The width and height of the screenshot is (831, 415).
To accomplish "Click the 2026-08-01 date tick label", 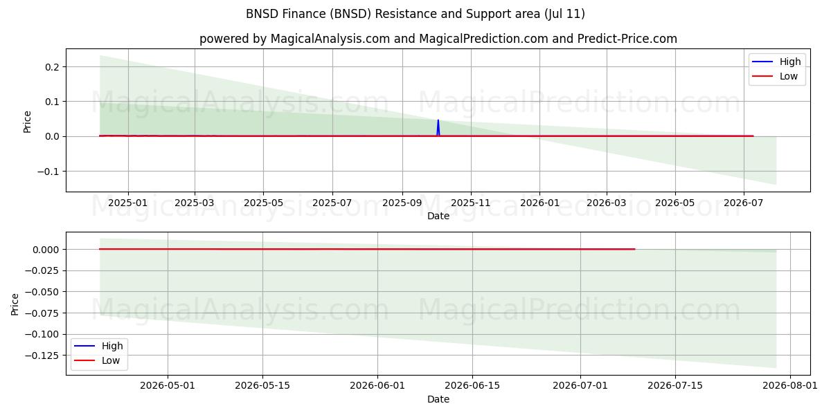I will pos(790,386).
